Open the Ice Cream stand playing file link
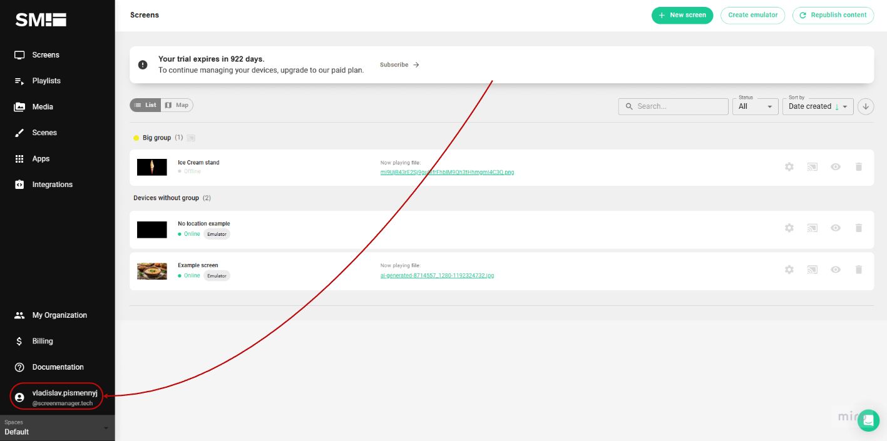The width and height of the screenshot is (887, 441). pos(447,172)
